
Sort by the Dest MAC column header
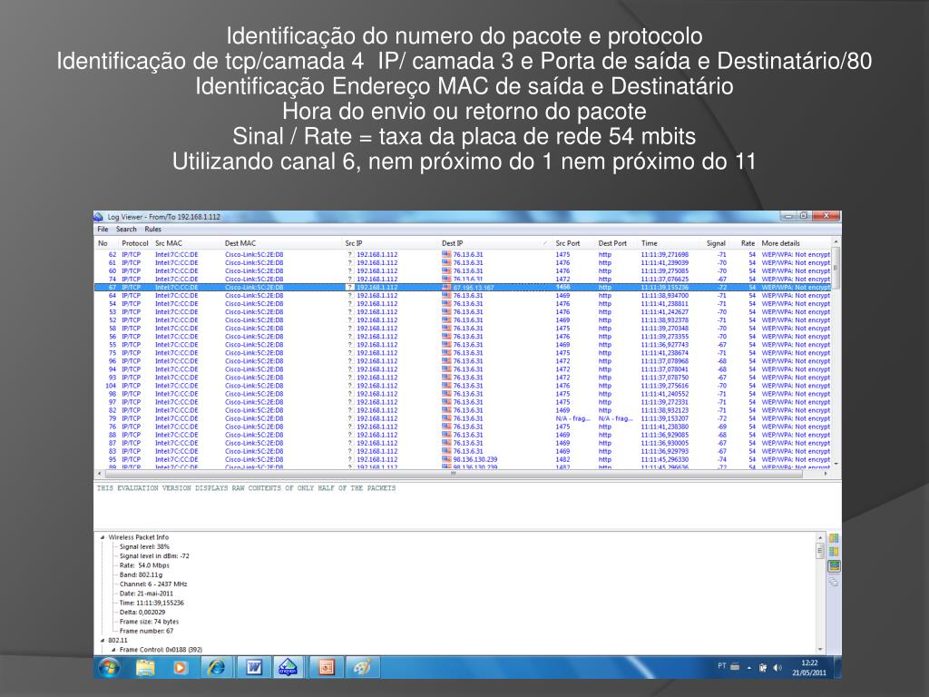coord(282,243)
